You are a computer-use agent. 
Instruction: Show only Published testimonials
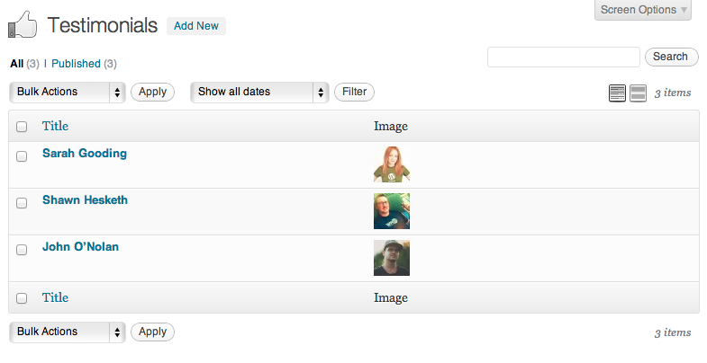coord(76,64)
